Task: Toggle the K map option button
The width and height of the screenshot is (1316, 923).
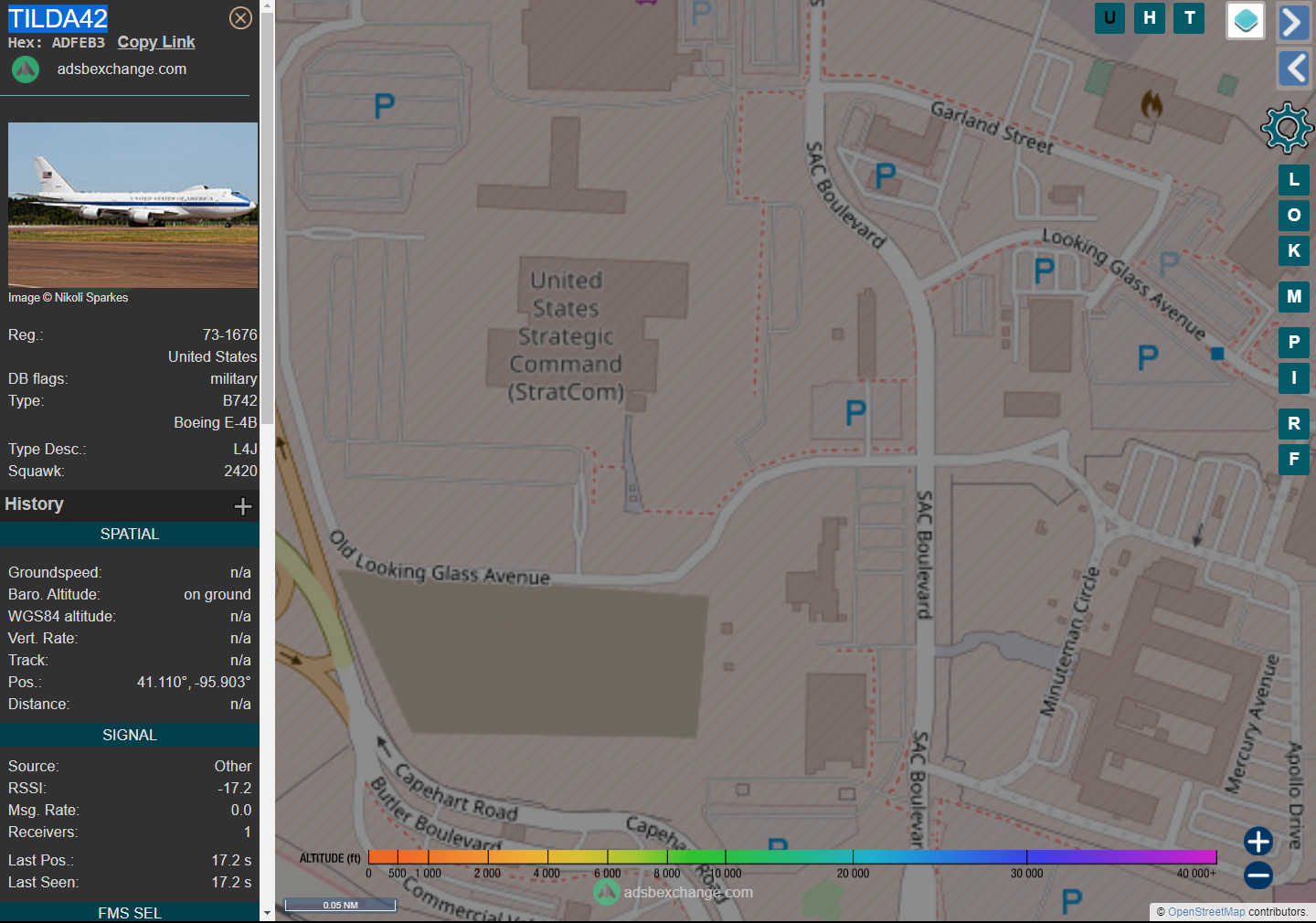Action: [1294, 250]
